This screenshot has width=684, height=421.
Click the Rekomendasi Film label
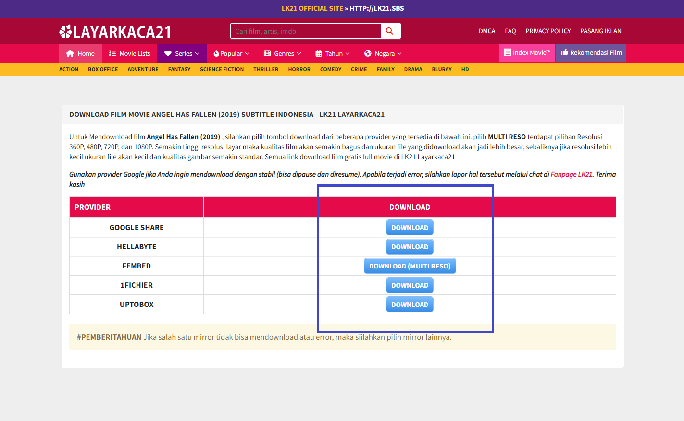pyautogui.click(x=596, y=52)
